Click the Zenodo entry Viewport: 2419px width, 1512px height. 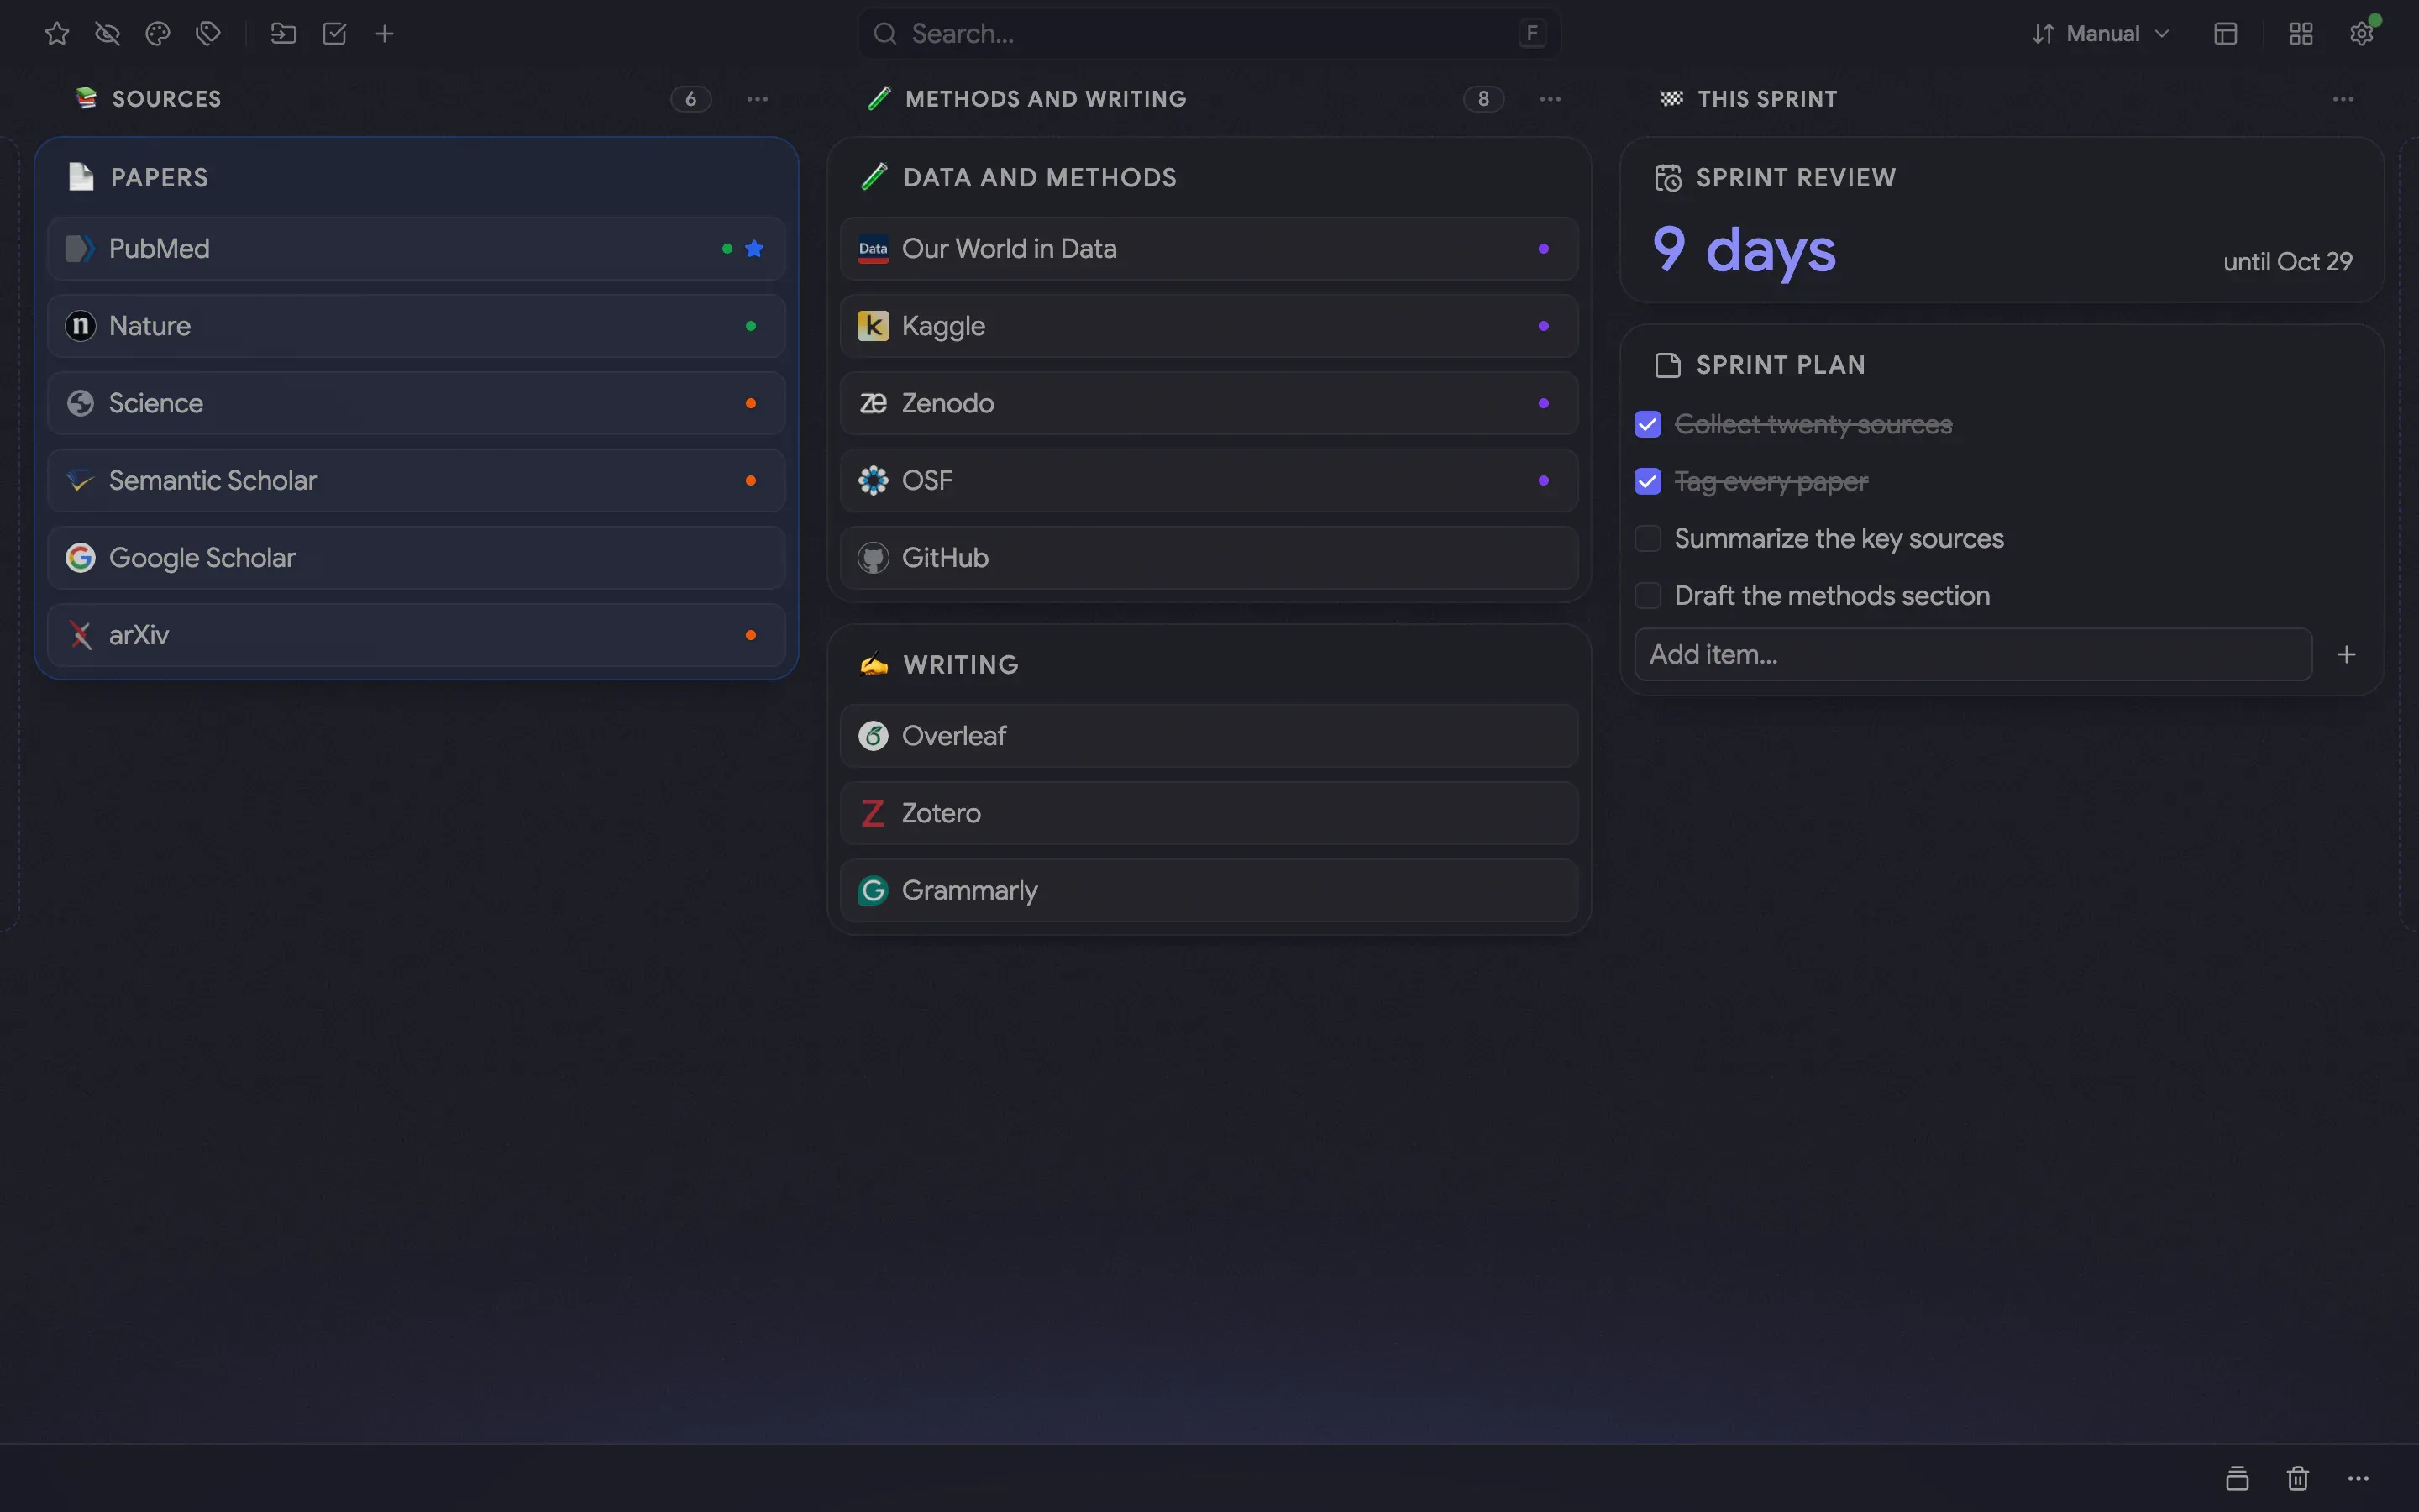pyautogui.click(x=1209, y=403)
